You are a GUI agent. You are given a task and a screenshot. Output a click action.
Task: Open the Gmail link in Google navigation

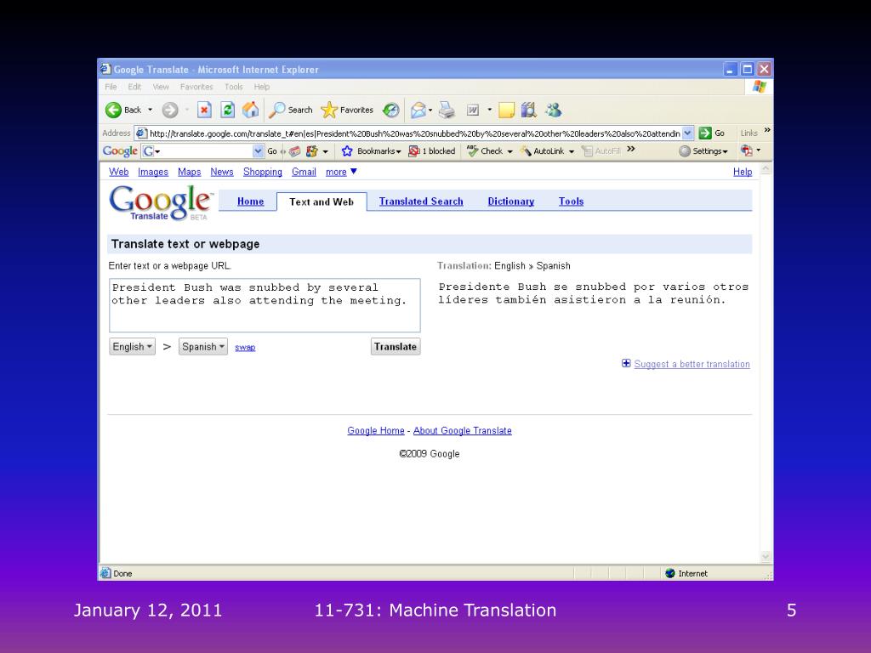coord(304,172)
